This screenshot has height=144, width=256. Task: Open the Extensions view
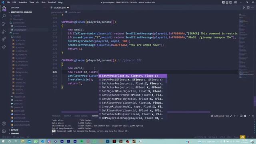click(x=4, y=39)
